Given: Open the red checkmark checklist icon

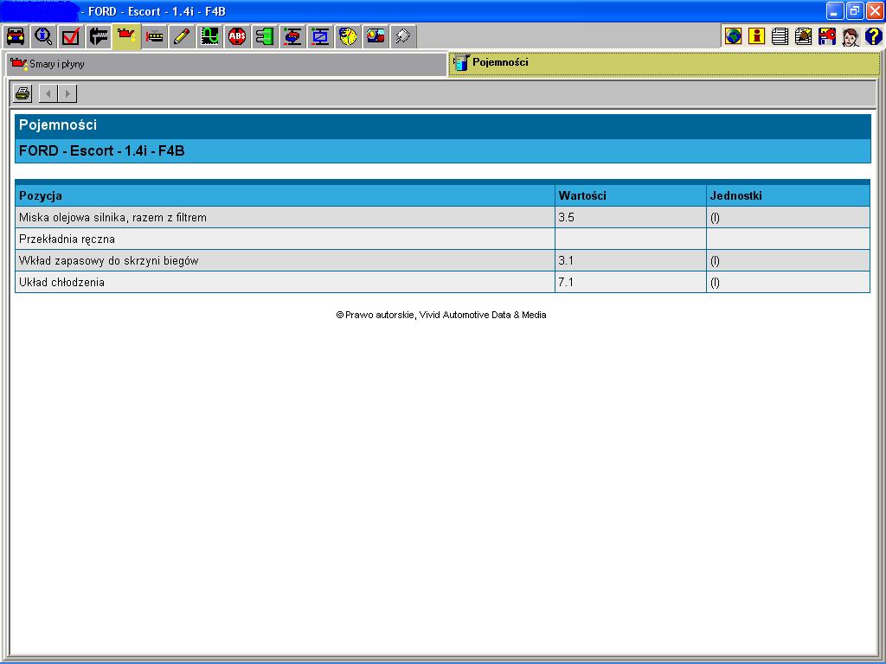Looking at the screenshot, I should click(x=71, y=36).
